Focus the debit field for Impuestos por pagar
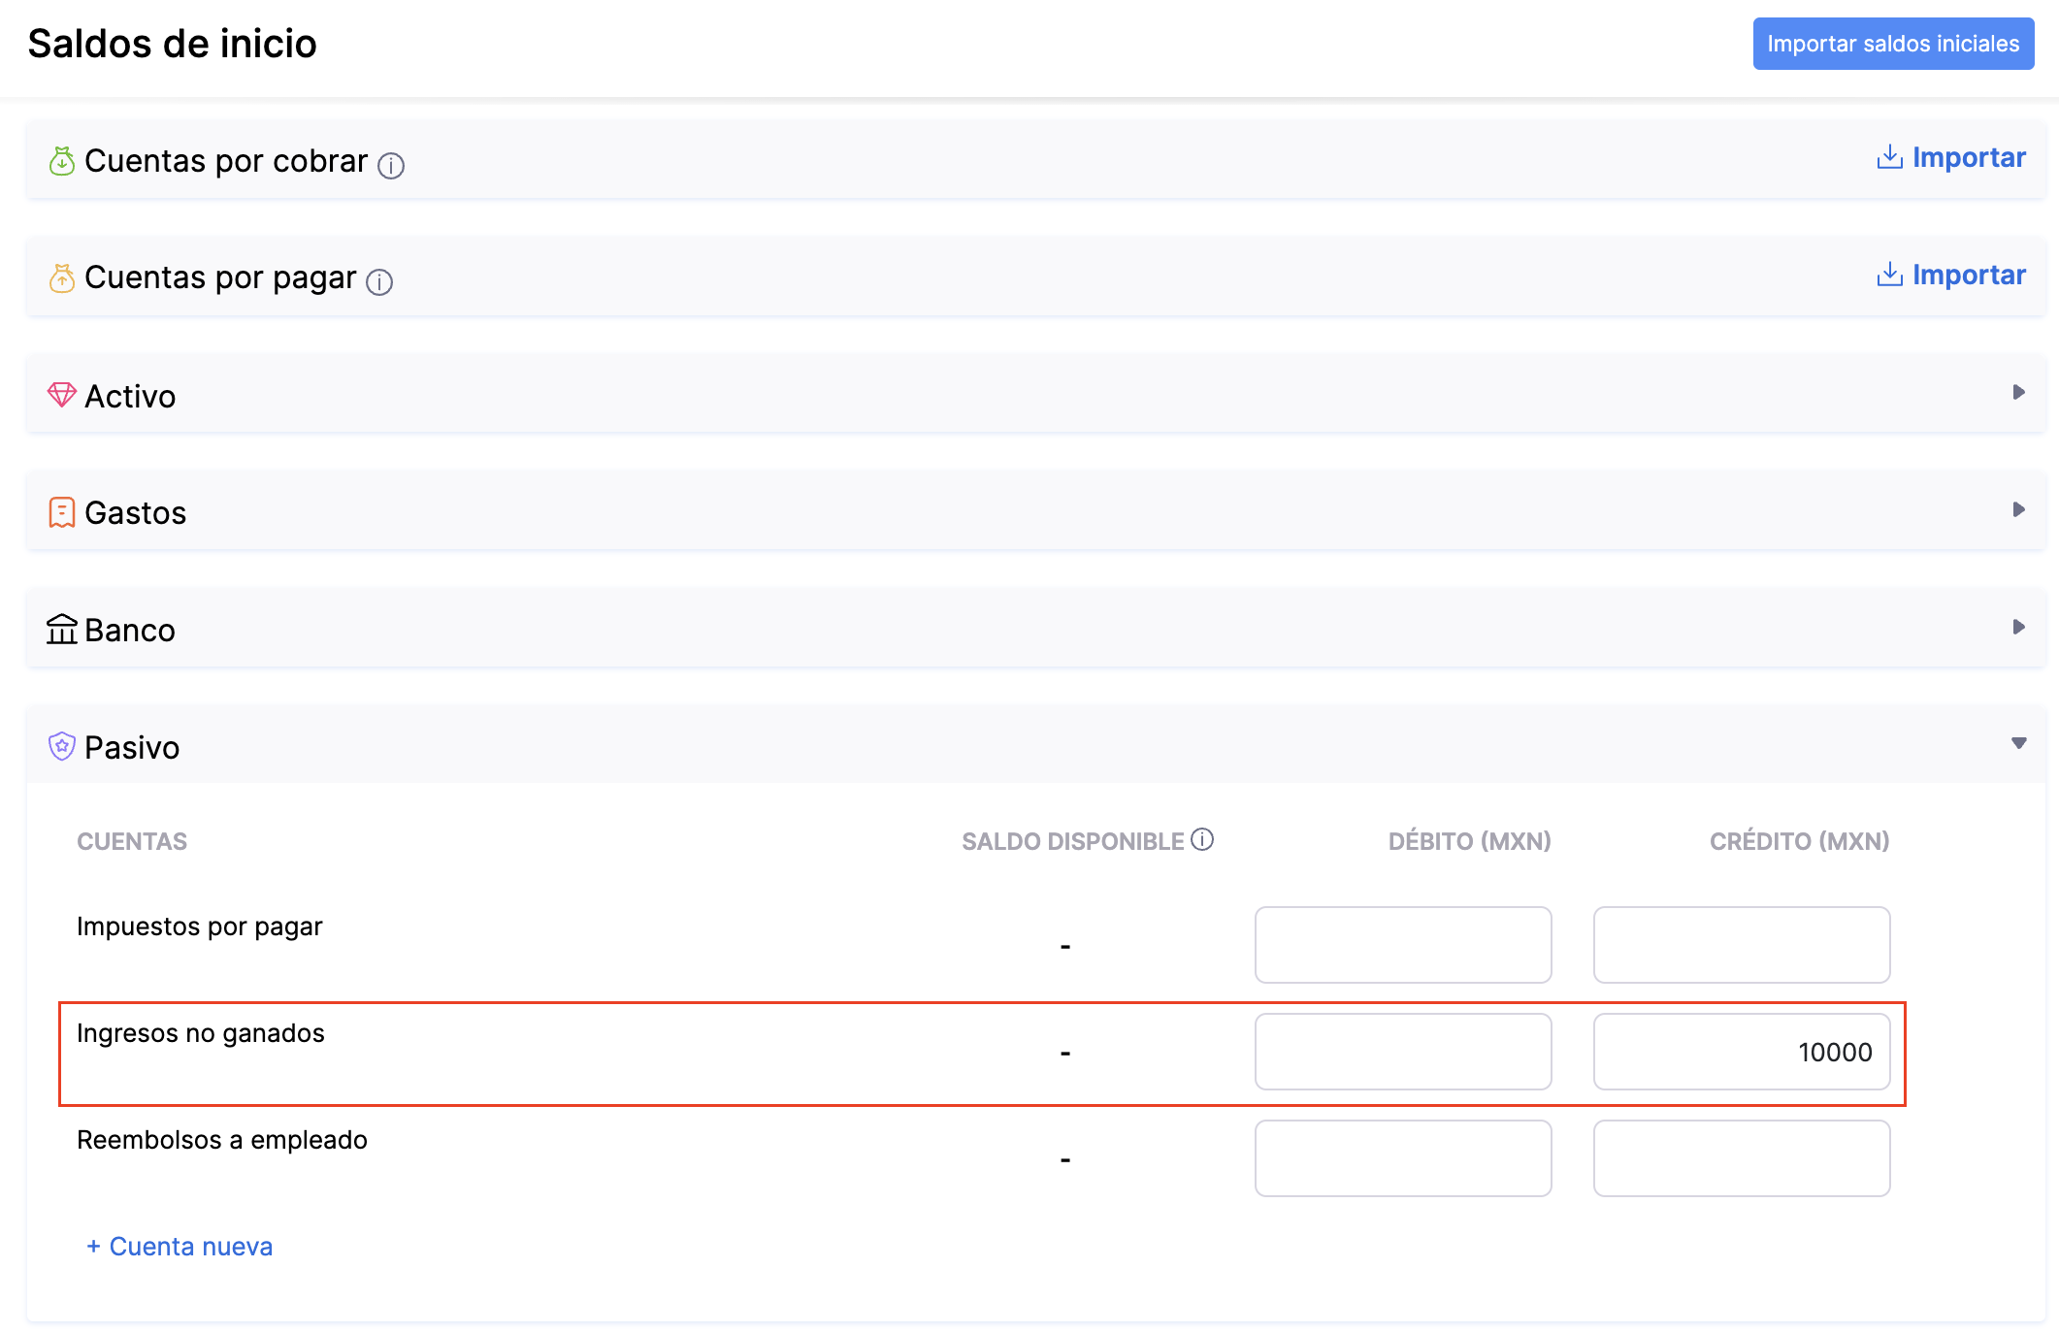The height and width of the screenshot is (1333, 2059). (1402, 945)
